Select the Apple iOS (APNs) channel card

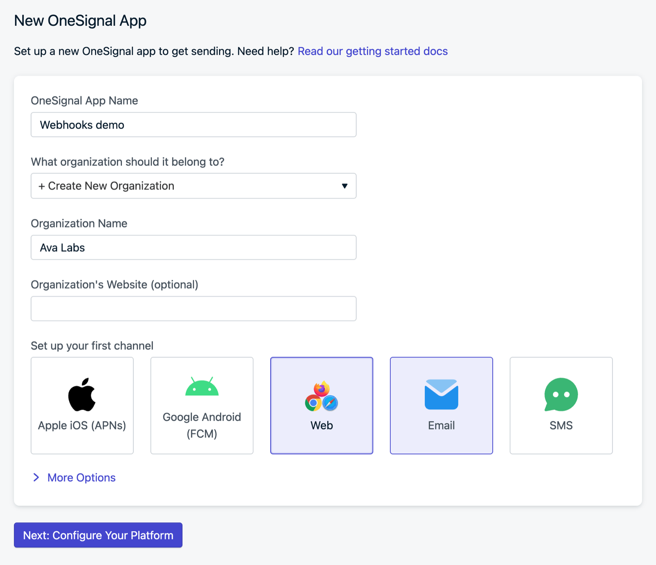pos(82,406)
